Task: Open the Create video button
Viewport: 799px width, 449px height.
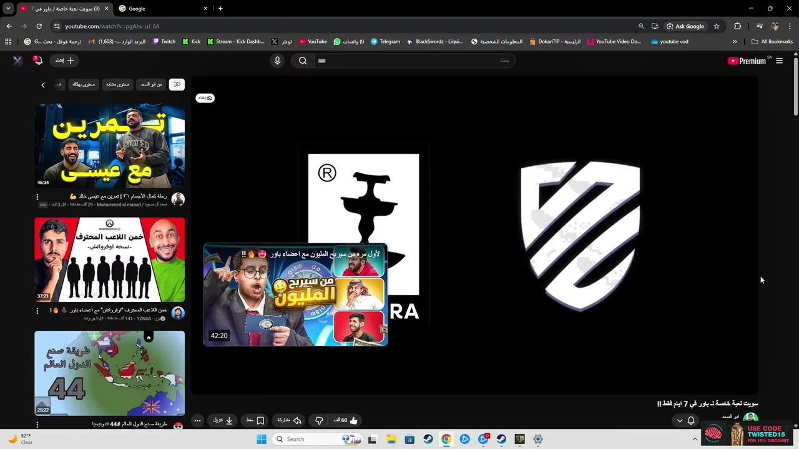Action: (x=65, y=60)
